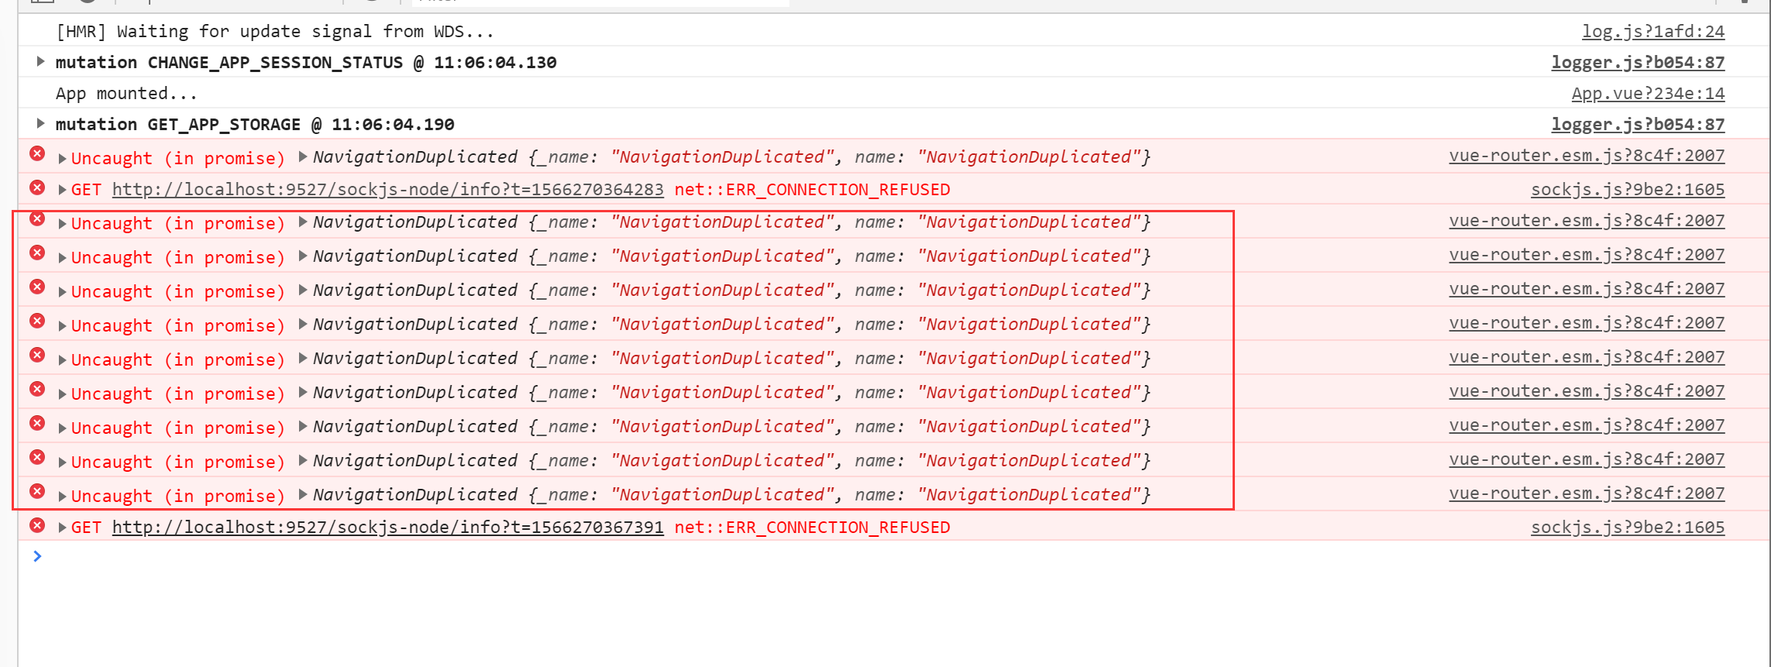Open the log.js?1afd:24 source link

[1652, 32]
